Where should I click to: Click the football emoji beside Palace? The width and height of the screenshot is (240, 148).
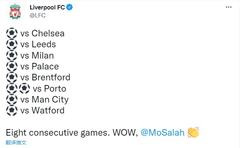click(12, 66)
